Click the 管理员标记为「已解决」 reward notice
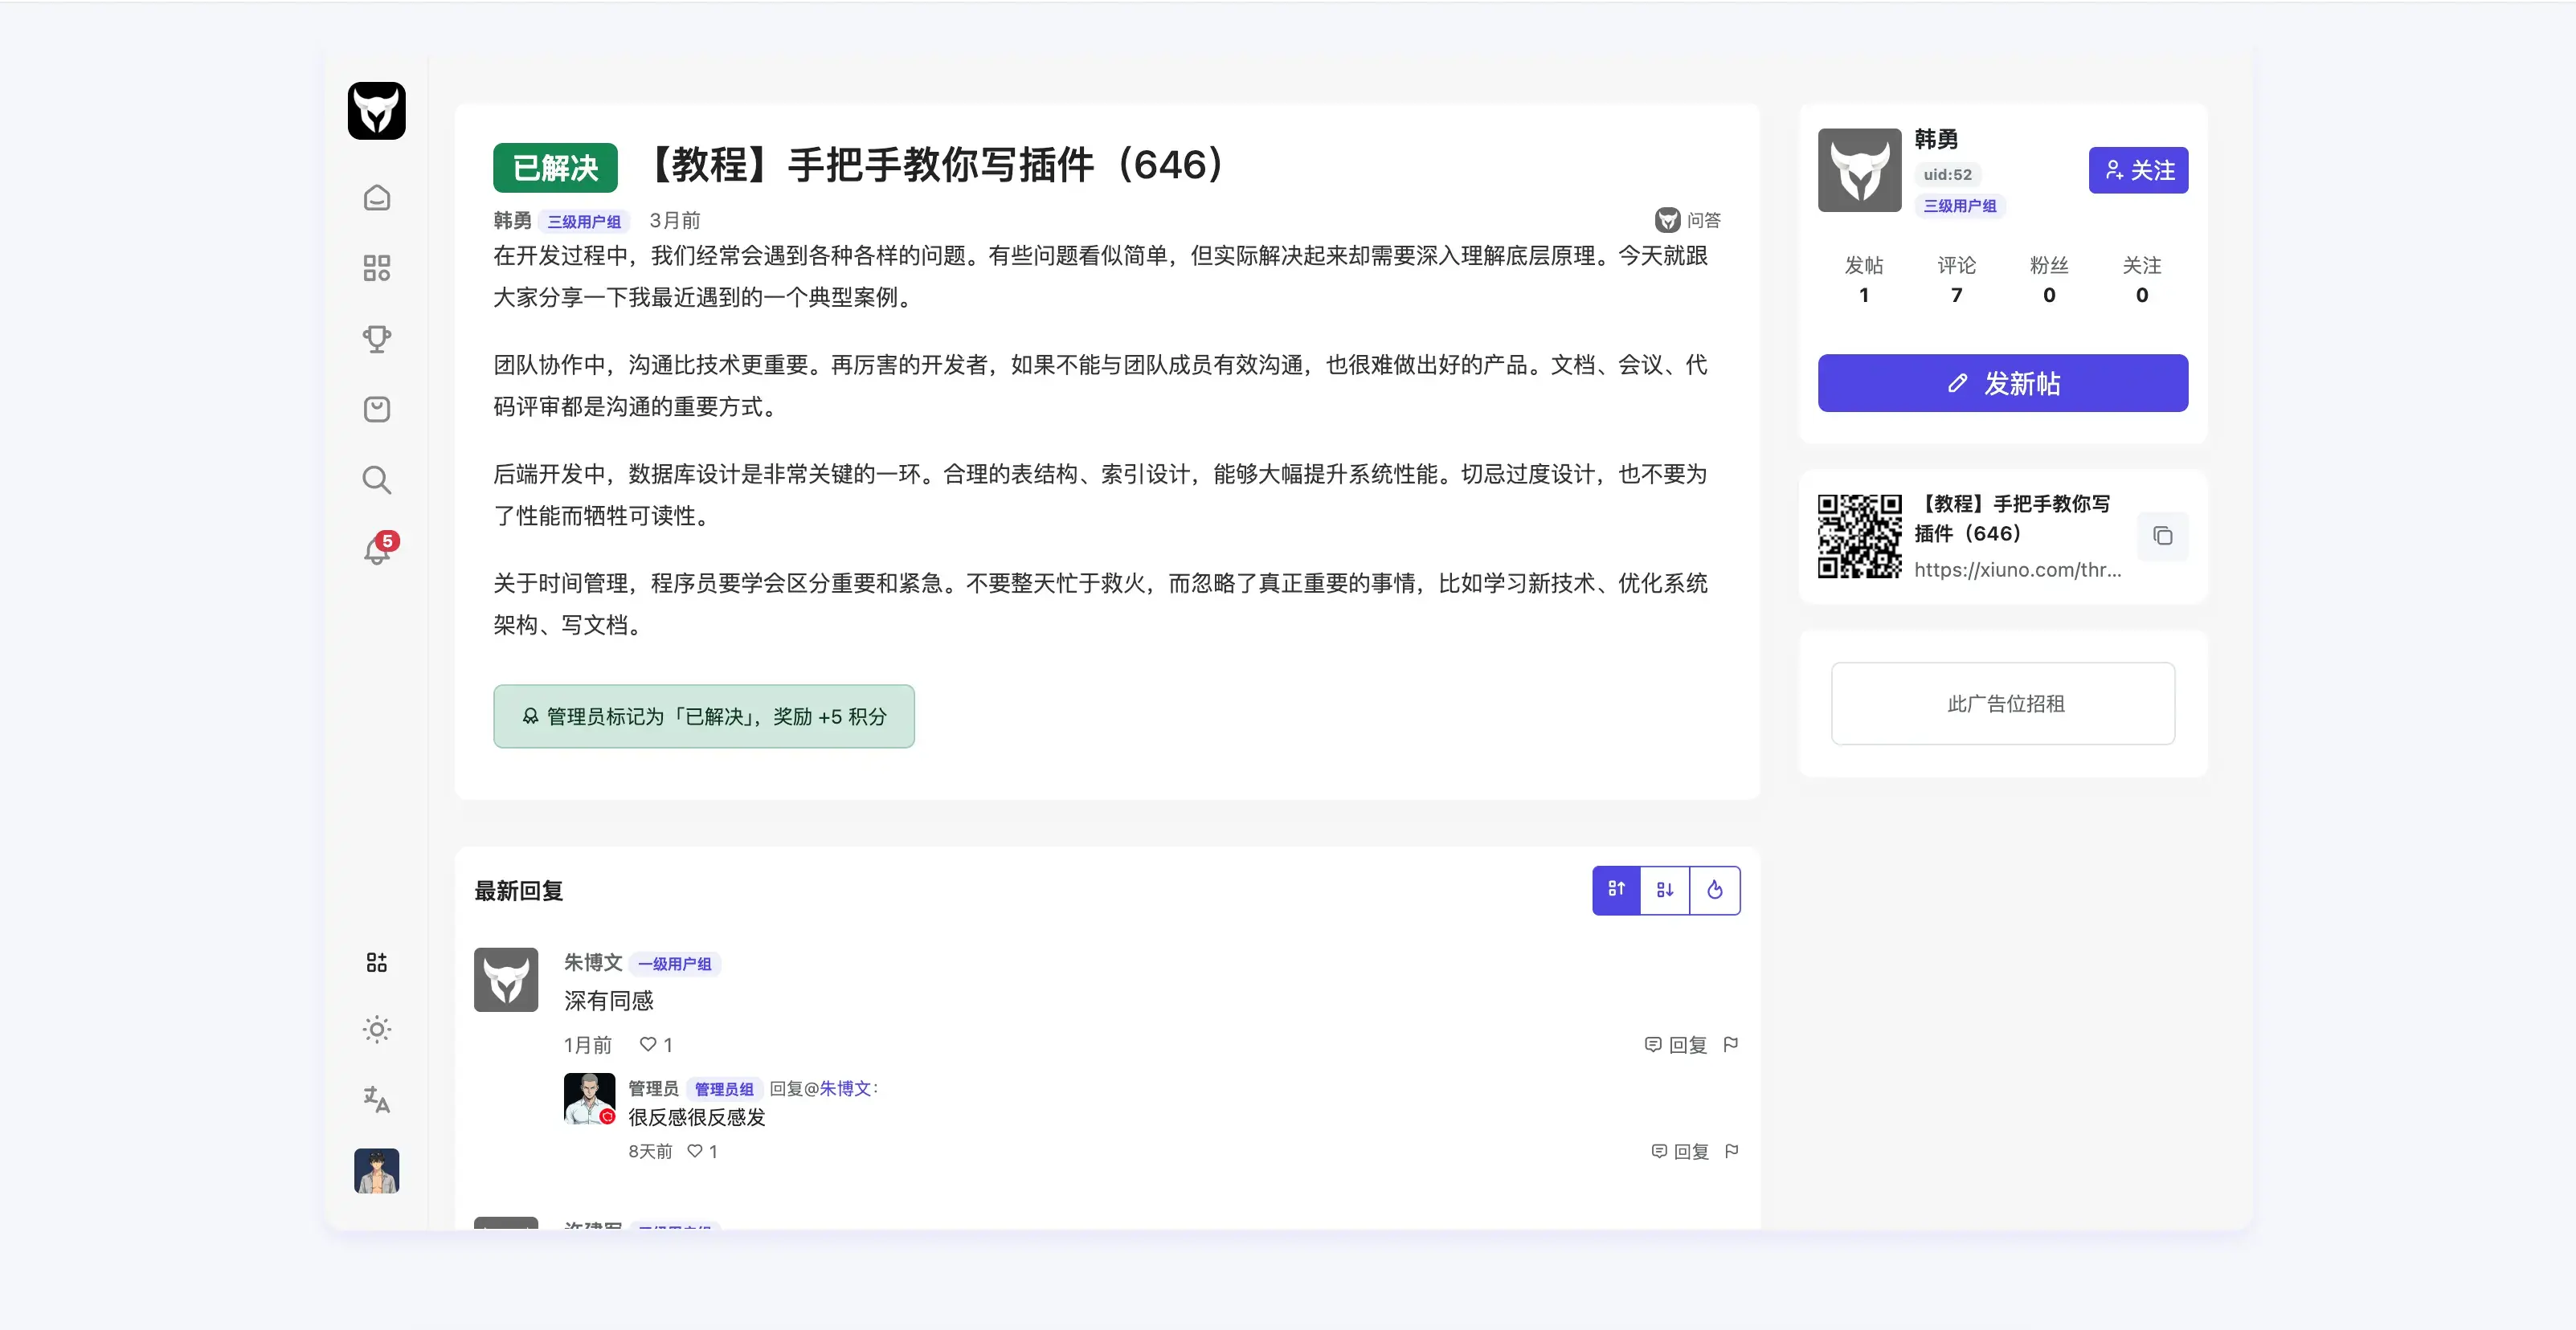 (x=703, y=716)
